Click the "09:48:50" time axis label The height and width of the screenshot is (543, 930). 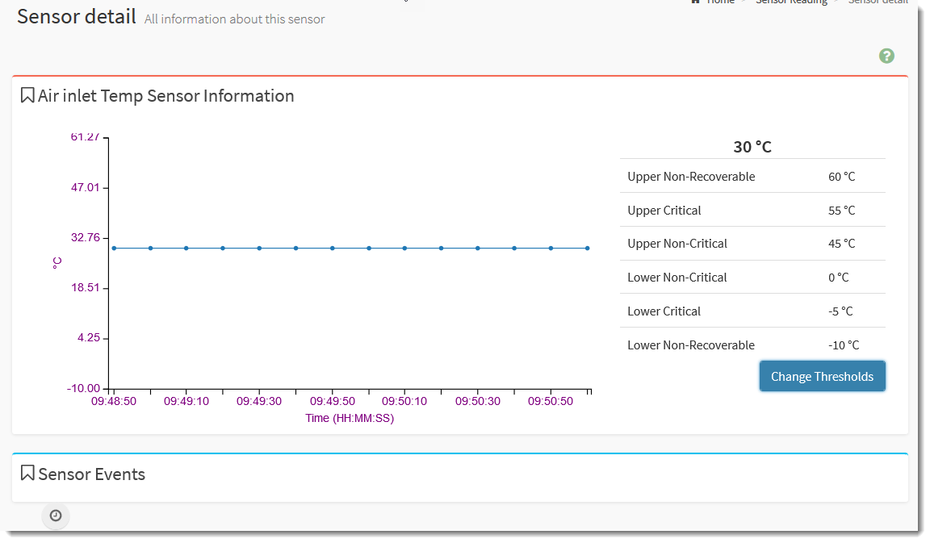pos(114,401)
